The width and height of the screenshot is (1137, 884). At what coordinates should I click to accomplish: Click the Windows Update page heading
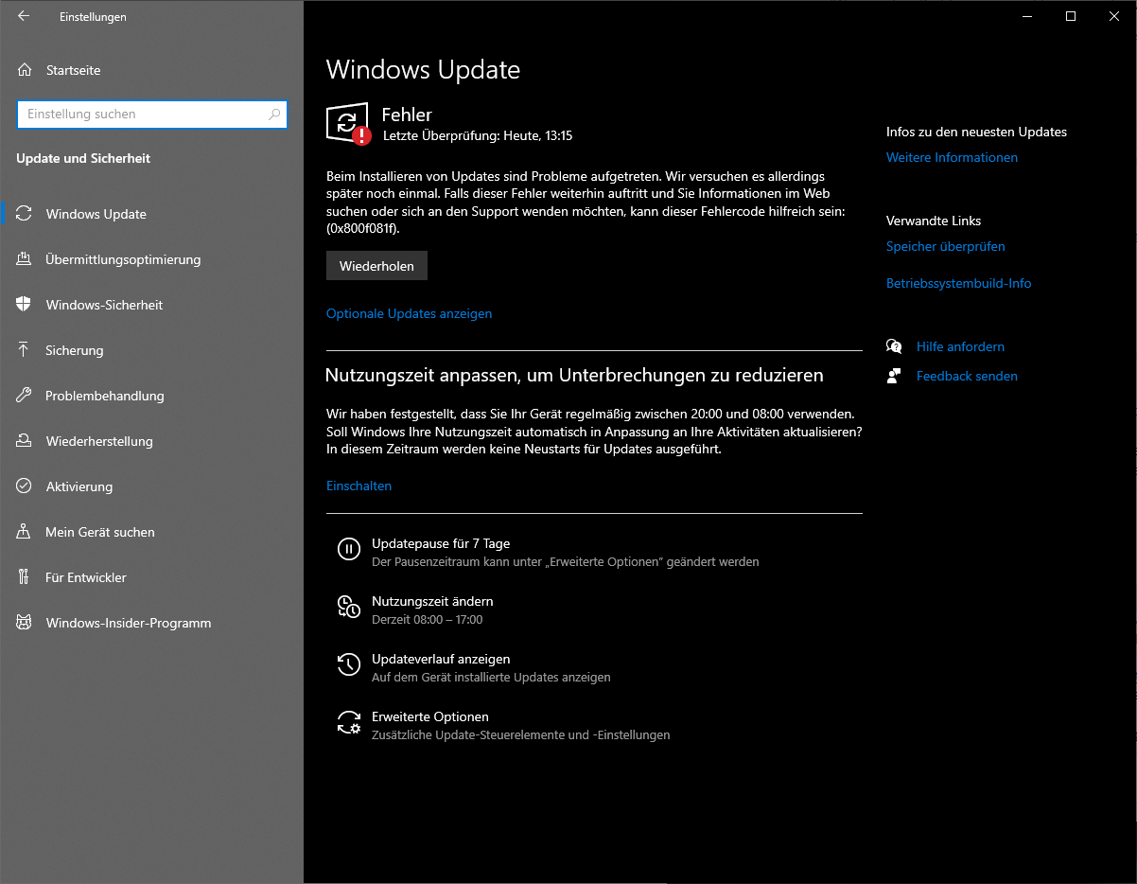pos(423,69)
